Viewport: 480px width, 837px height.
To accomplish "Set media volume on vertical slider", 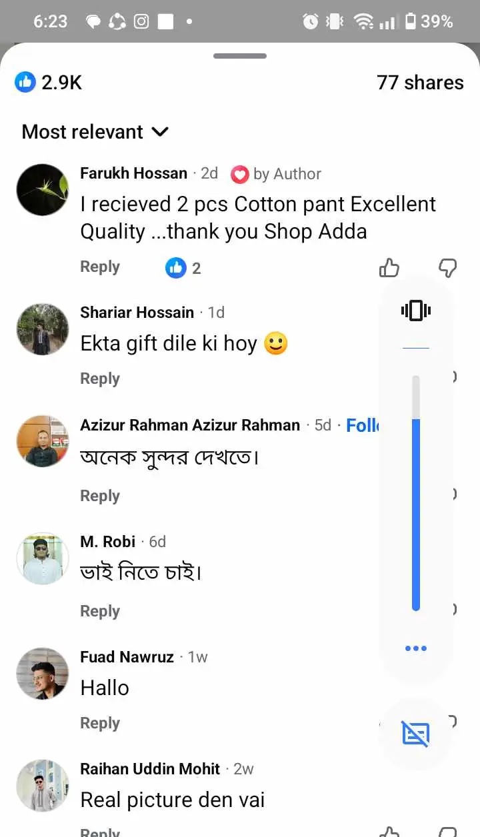I will coord(416,493).
